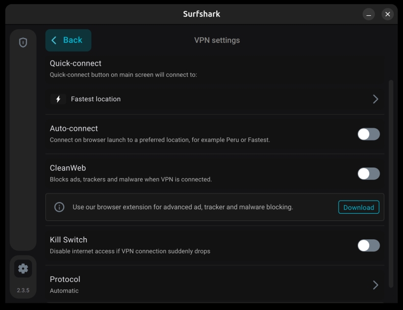Click the Surfshark title bar text
The height and width of the screenshot is (310, 403).
click(x=202, y=14)
